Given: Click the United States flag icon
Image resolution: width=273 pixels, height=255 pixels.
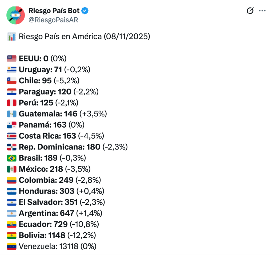Looking at the screenshot, I should pyautogui.click(x=11, y=58).
